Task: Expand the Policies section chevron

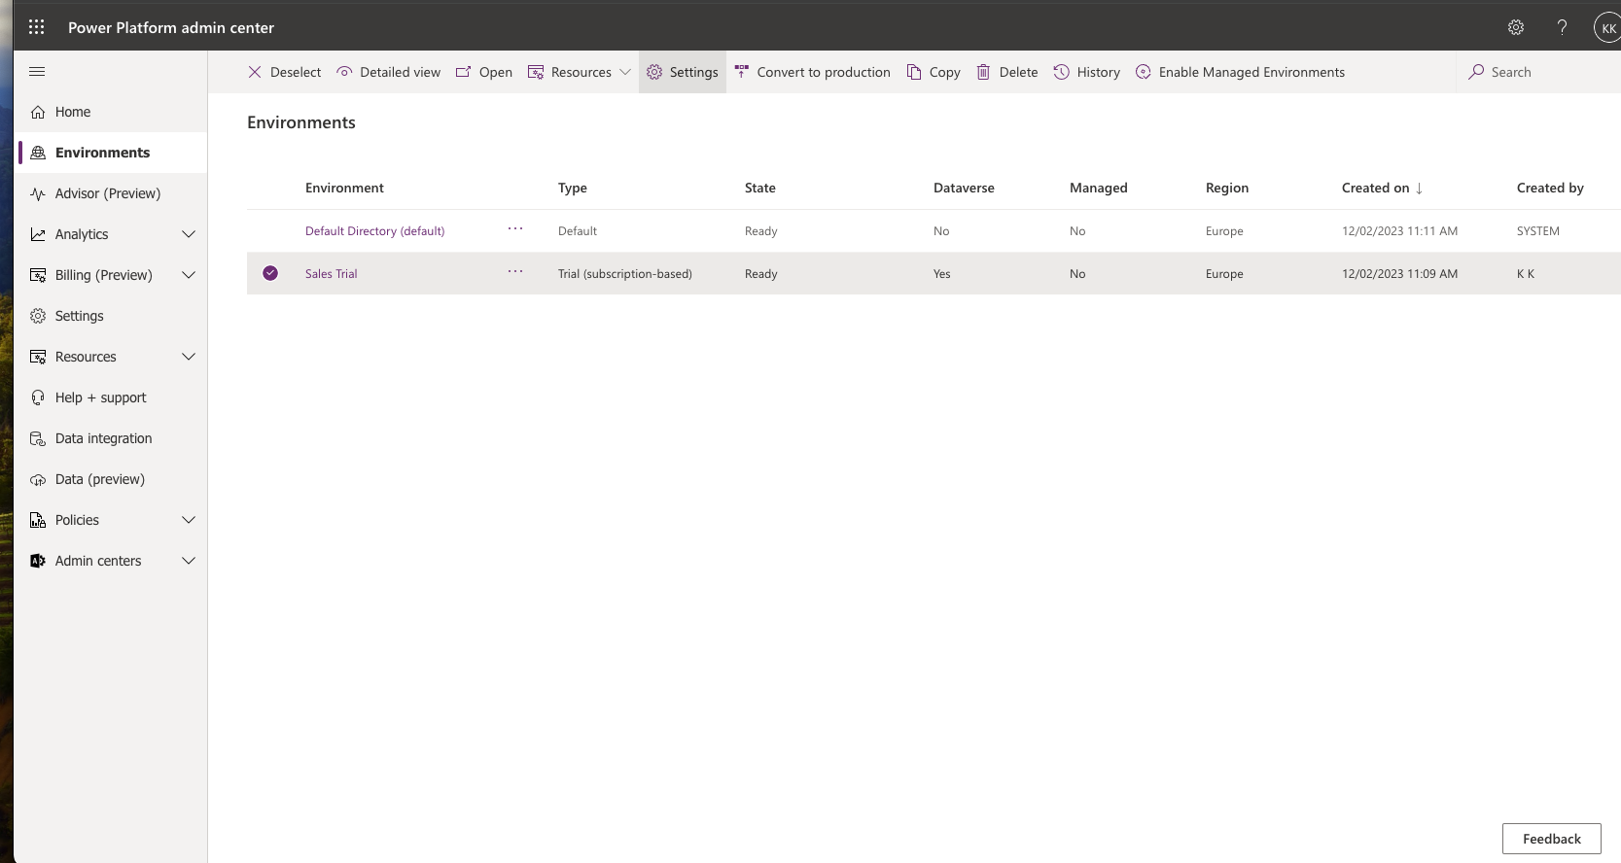Action: [x=189, y=520]
